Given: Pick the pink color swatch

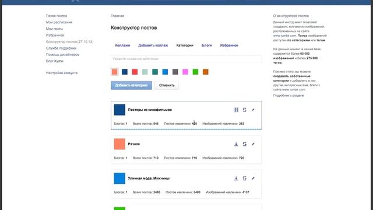Looking at the screenshot, I should pyautogui.click(x=185, y=72).
